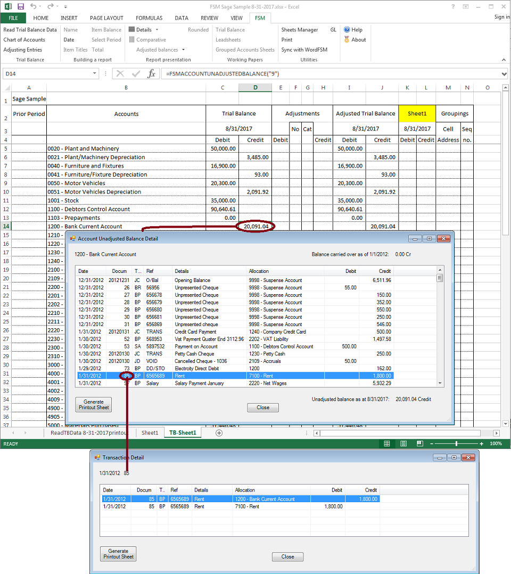Open the Excel Help question mark icon
The height and width of the screenshot is (574, 511).
(x=453, y=6)
